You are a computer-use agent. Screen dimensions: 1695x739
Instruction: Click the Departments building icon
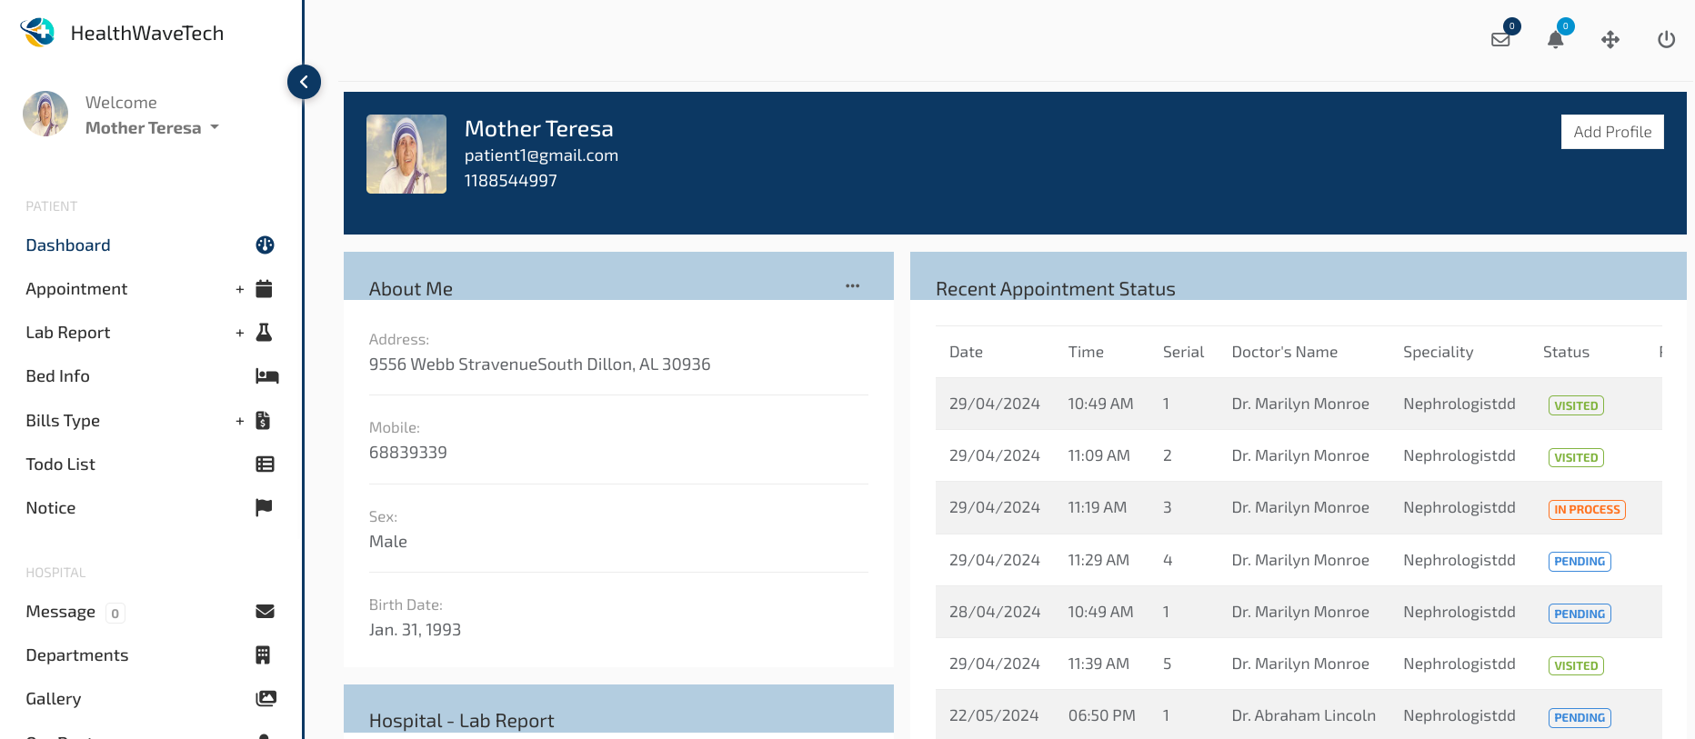[263, 654]
